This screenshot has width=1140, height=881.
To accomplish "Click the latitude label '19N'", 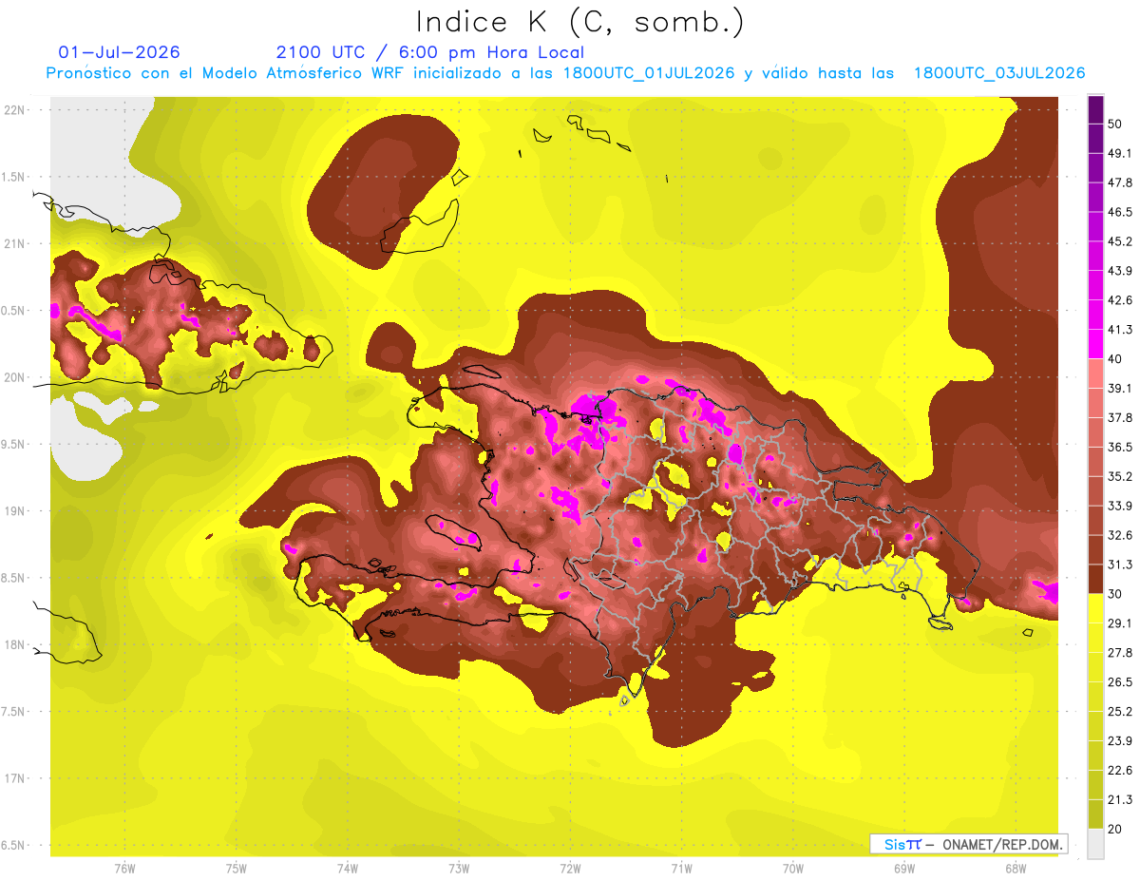I will [15, 511].
